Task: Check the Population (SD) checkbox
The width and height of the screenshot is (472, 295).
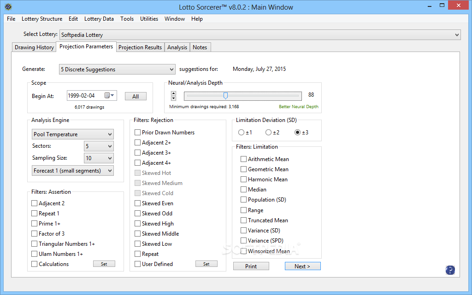Action: [243, 199]
